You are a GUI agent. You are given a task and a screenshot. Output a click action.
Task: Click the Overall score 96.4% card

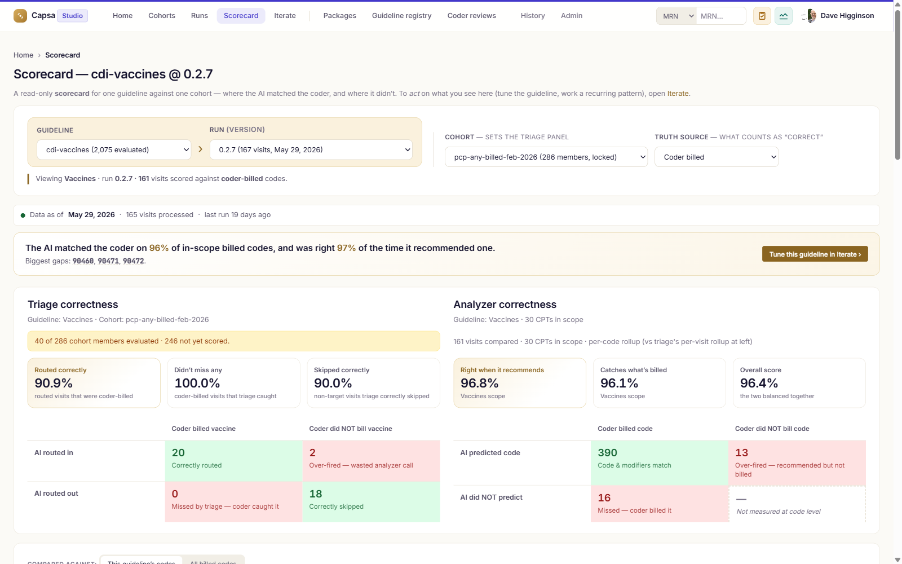coord(799,383)
